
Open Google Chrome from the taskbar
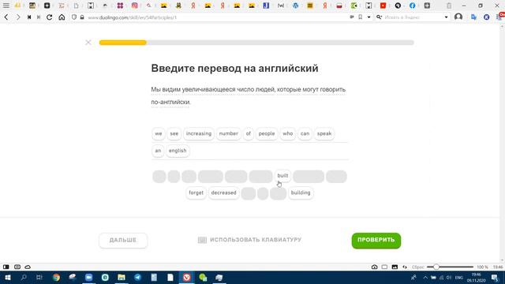pos(56,277)
